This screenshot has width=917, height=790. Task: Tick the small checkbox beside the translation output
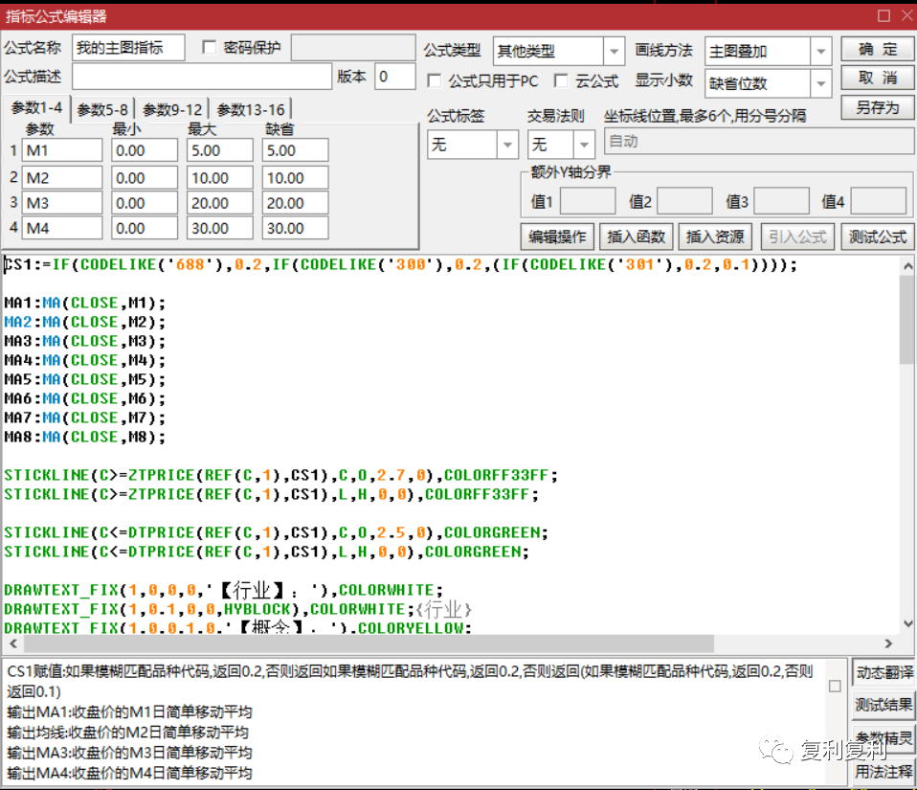(835, 686)
